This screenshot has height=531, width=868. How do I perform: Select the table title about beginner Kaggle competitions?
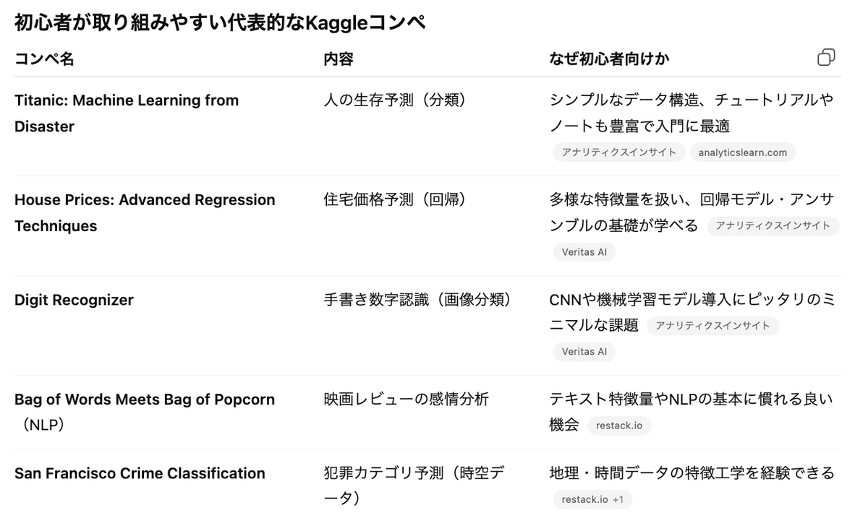pyautogui.click(x=218, y=22)
